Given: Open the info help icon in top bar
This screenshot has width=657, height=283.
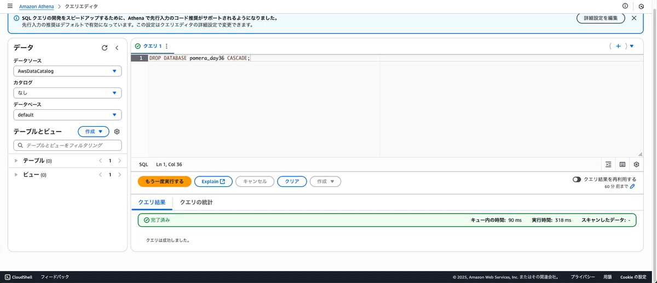Looking at the screenshot, I should point(625,6).
